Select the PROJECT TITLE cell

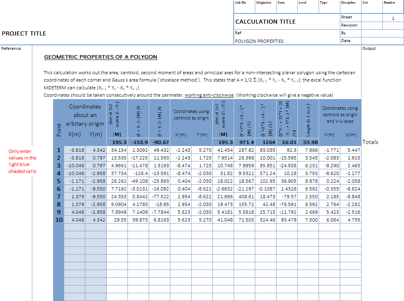click(x=24, y=33)
